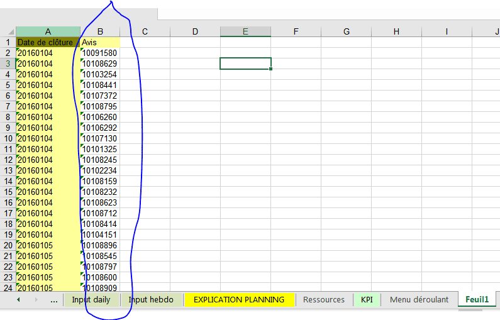Select row 3 header

click(x=8, y=63)
